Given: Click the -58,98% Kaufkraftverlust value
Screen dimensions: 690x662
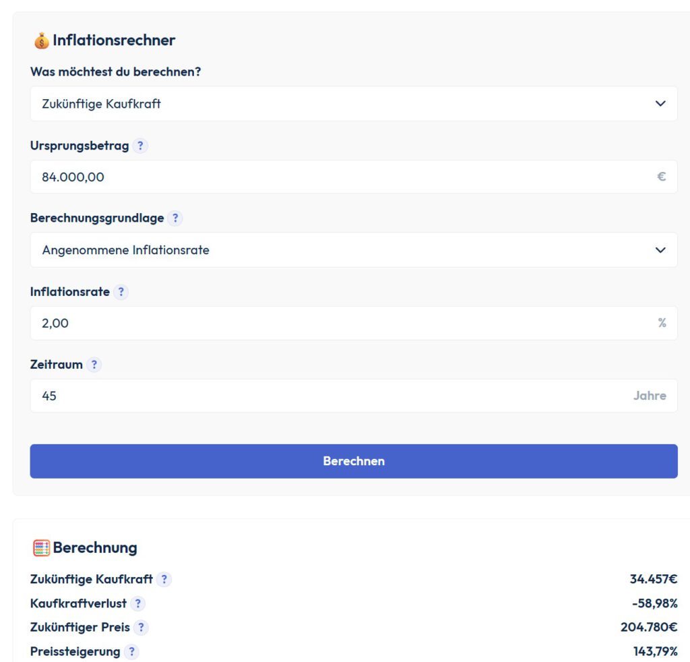Looking at the screenshot, I should pyautogui.click(x=654, y=603).
